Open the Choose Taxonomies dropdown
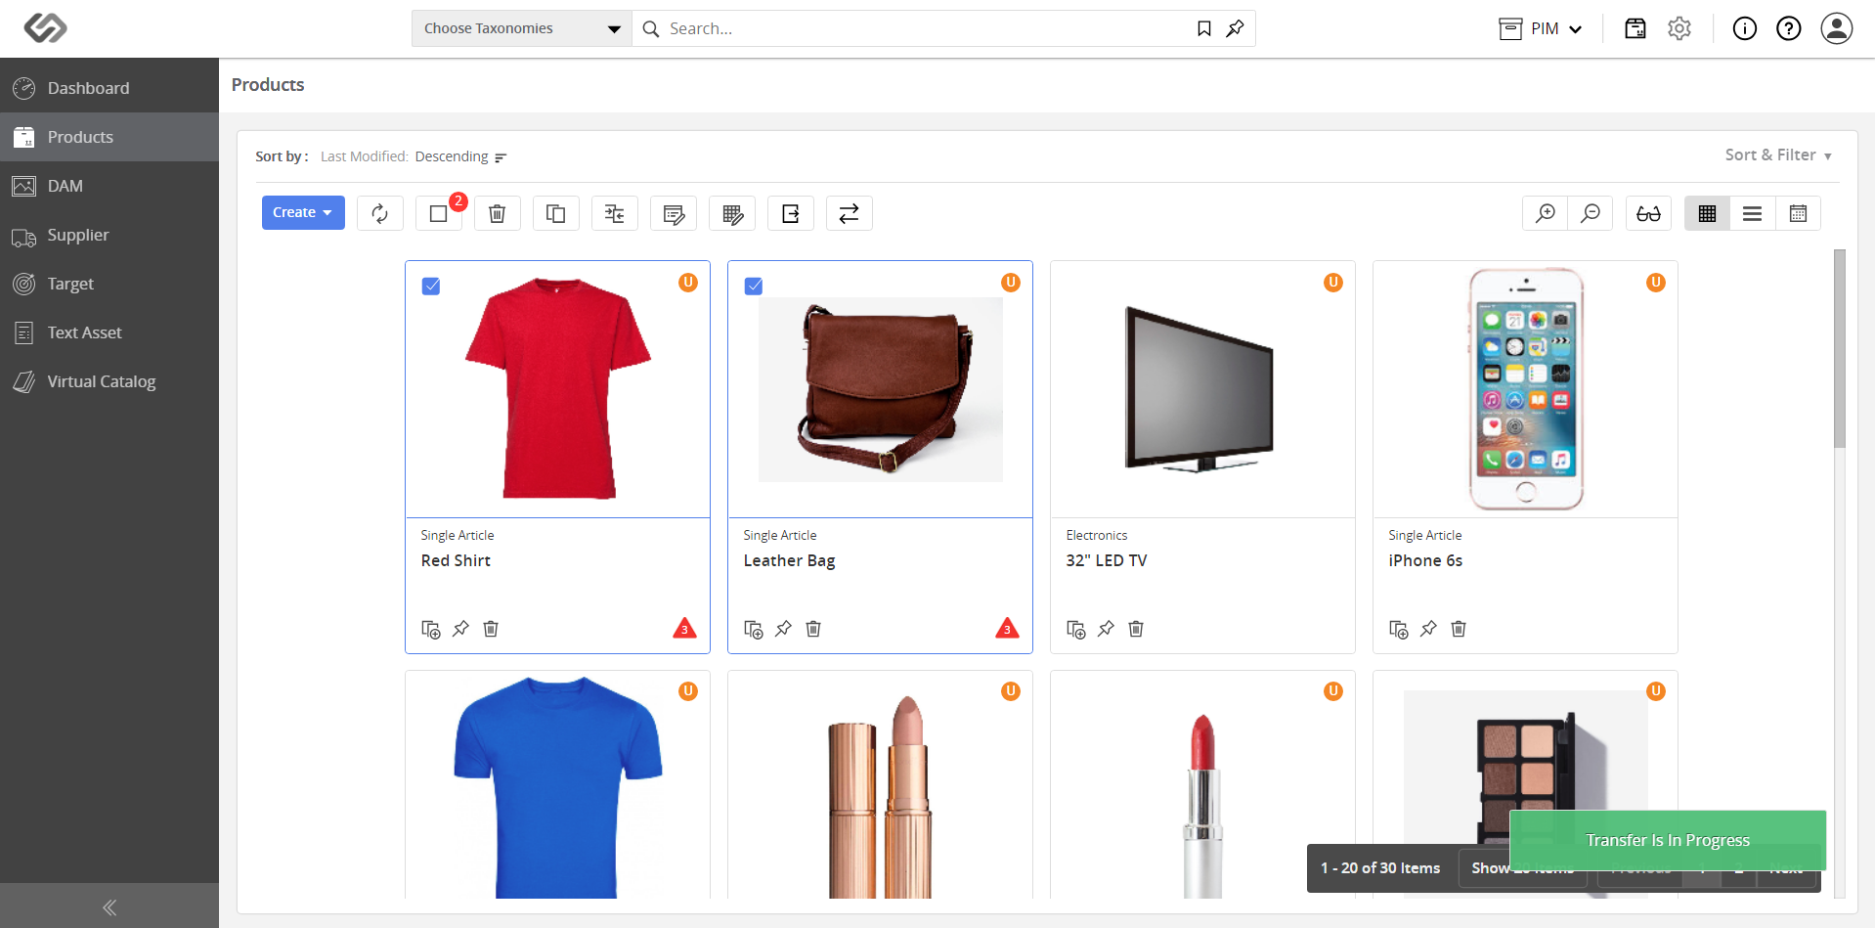Image resolution: width=1875 pixels, height=928 pixels. point(522,28)
